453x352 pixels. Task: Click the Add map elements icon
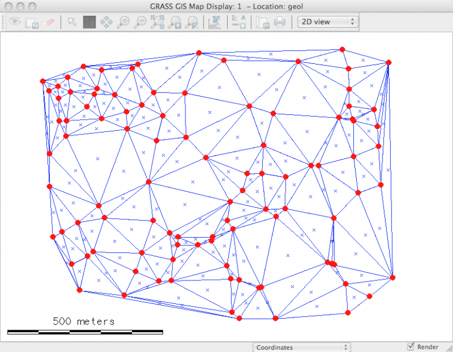(x=238, y=22)
